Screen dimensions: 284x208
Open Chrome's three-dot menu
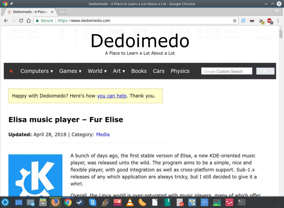[x=278, y=21]
